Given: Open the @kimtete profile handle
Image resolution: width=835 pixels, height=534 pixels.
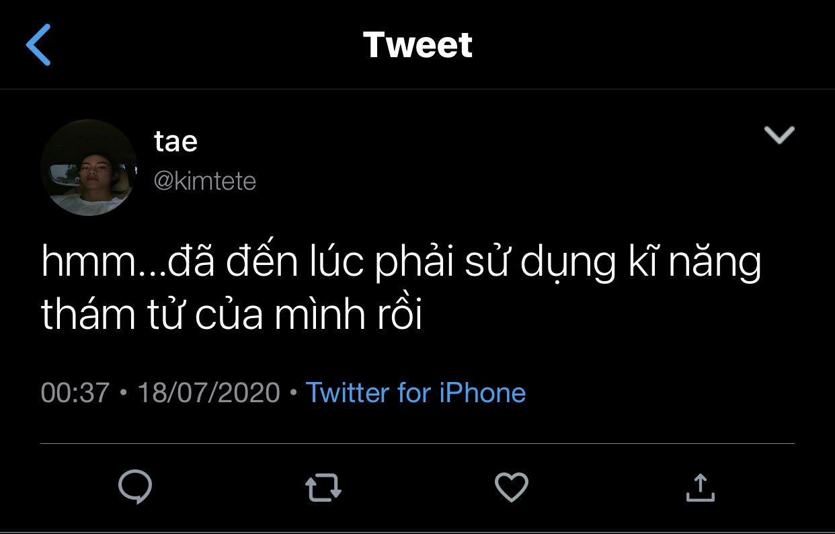Looking at the screenshot, I should tap(205, 181).
